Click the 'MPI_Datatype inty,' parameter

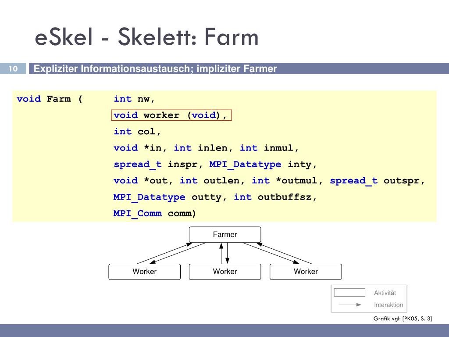[263, 164]
